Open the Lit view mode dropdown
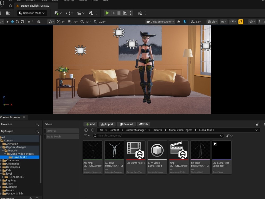The image size is (265, 199). [x=212, y=22]
